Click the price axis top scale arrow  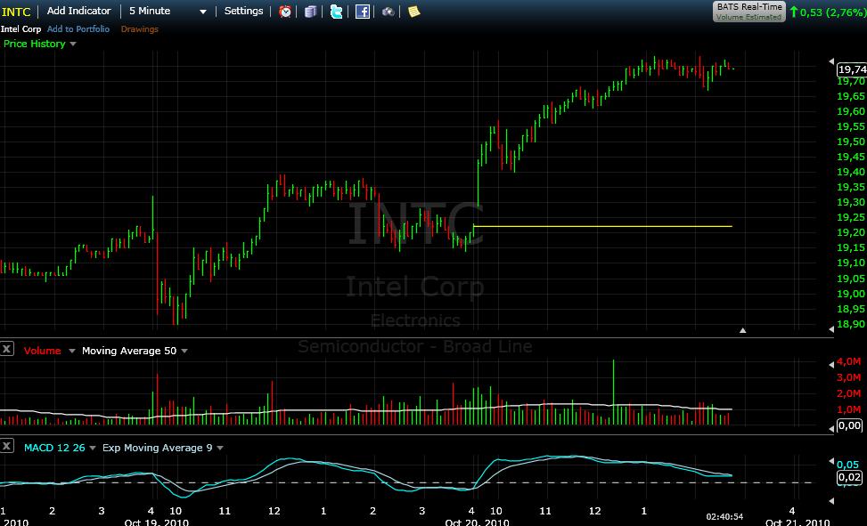point(831,61)
